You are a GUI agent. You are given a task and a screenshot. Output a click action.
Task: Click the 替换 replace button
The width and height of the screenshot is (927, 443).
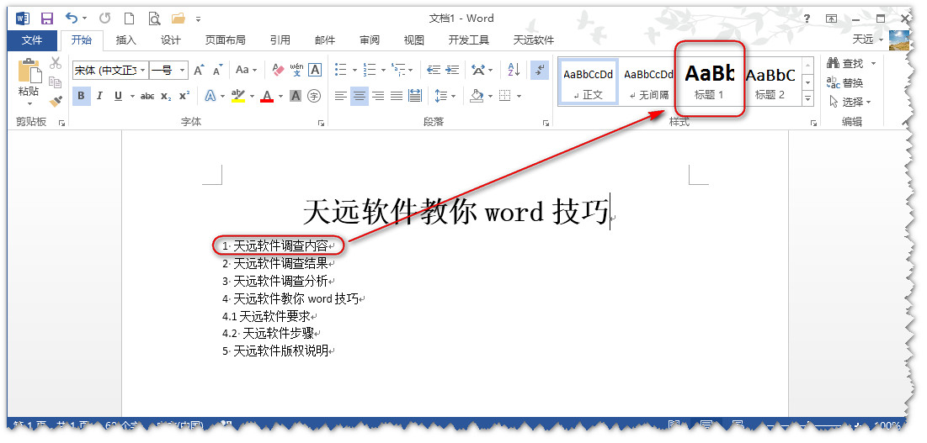[x=845, y=82]
